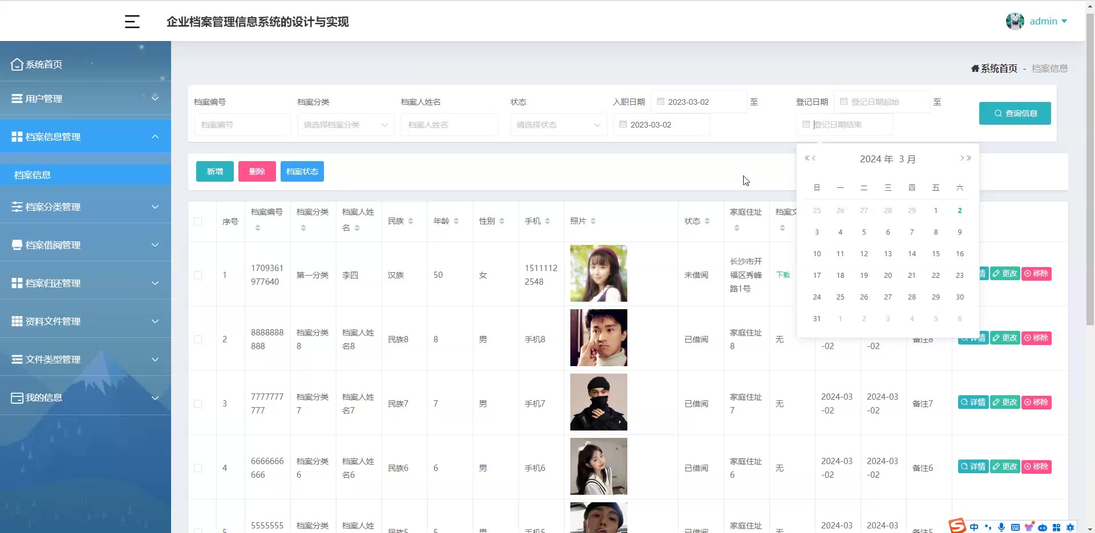Check the row 4 checkbox for 6666666666
The image size is (1095, 533).
[x=198, y=468]
